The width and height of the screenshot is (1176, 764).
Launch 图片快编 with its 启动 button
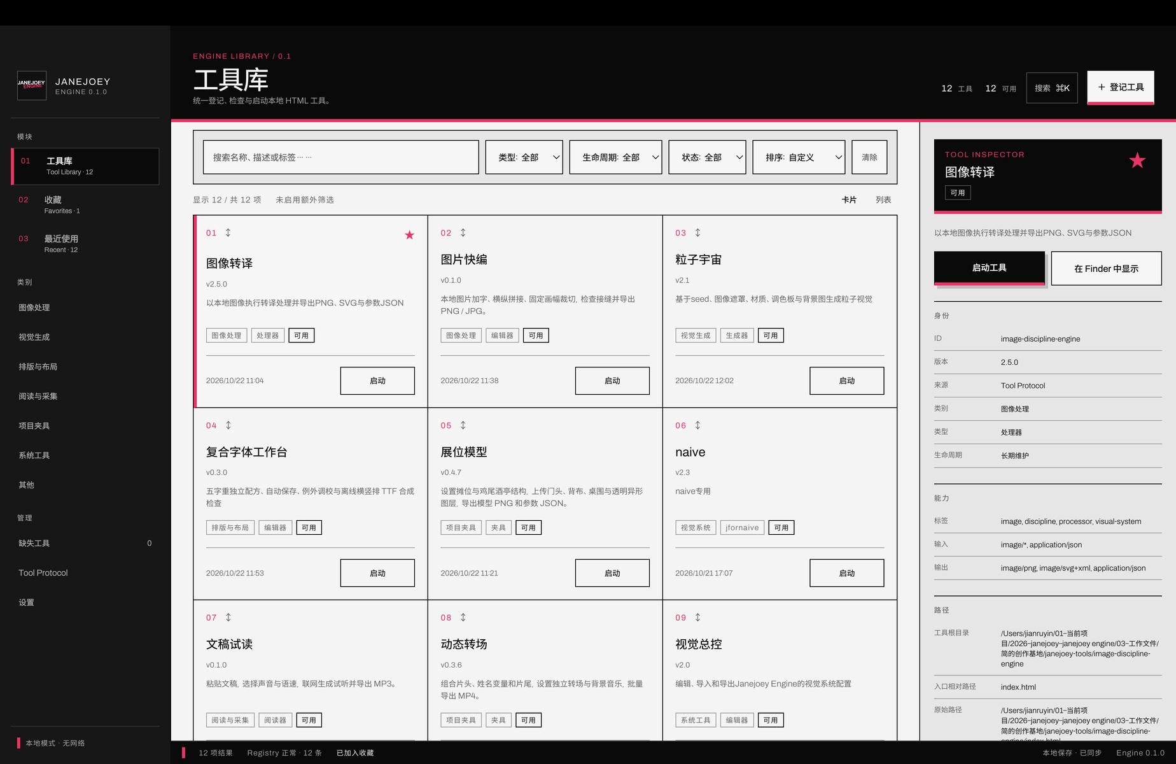point(612,381)
